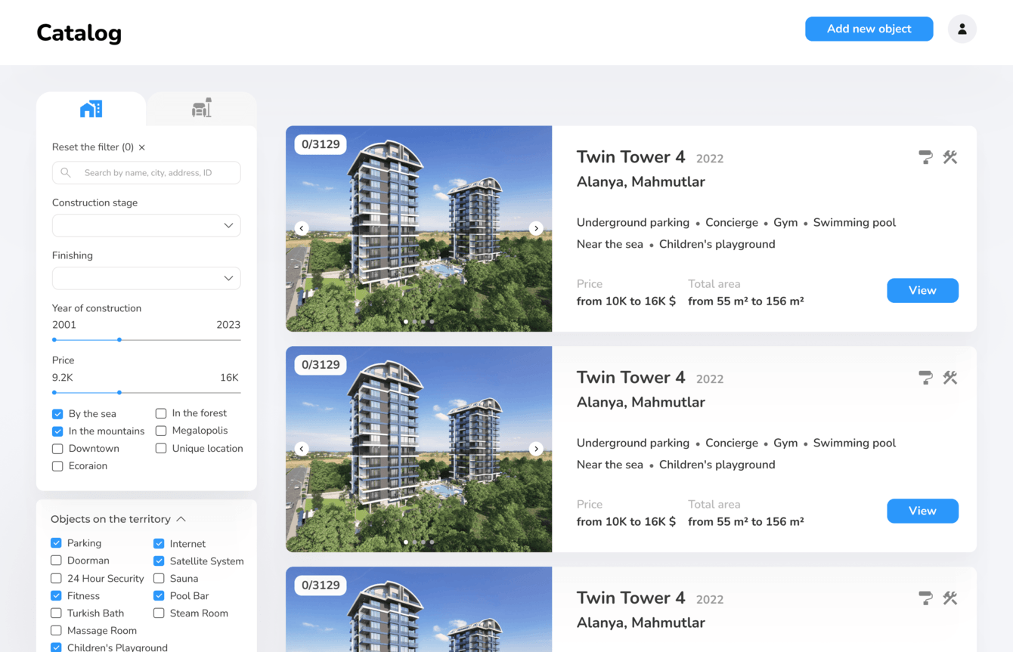
Task: Click the X beside Reset the filter
Action: (x=142, y=147)
